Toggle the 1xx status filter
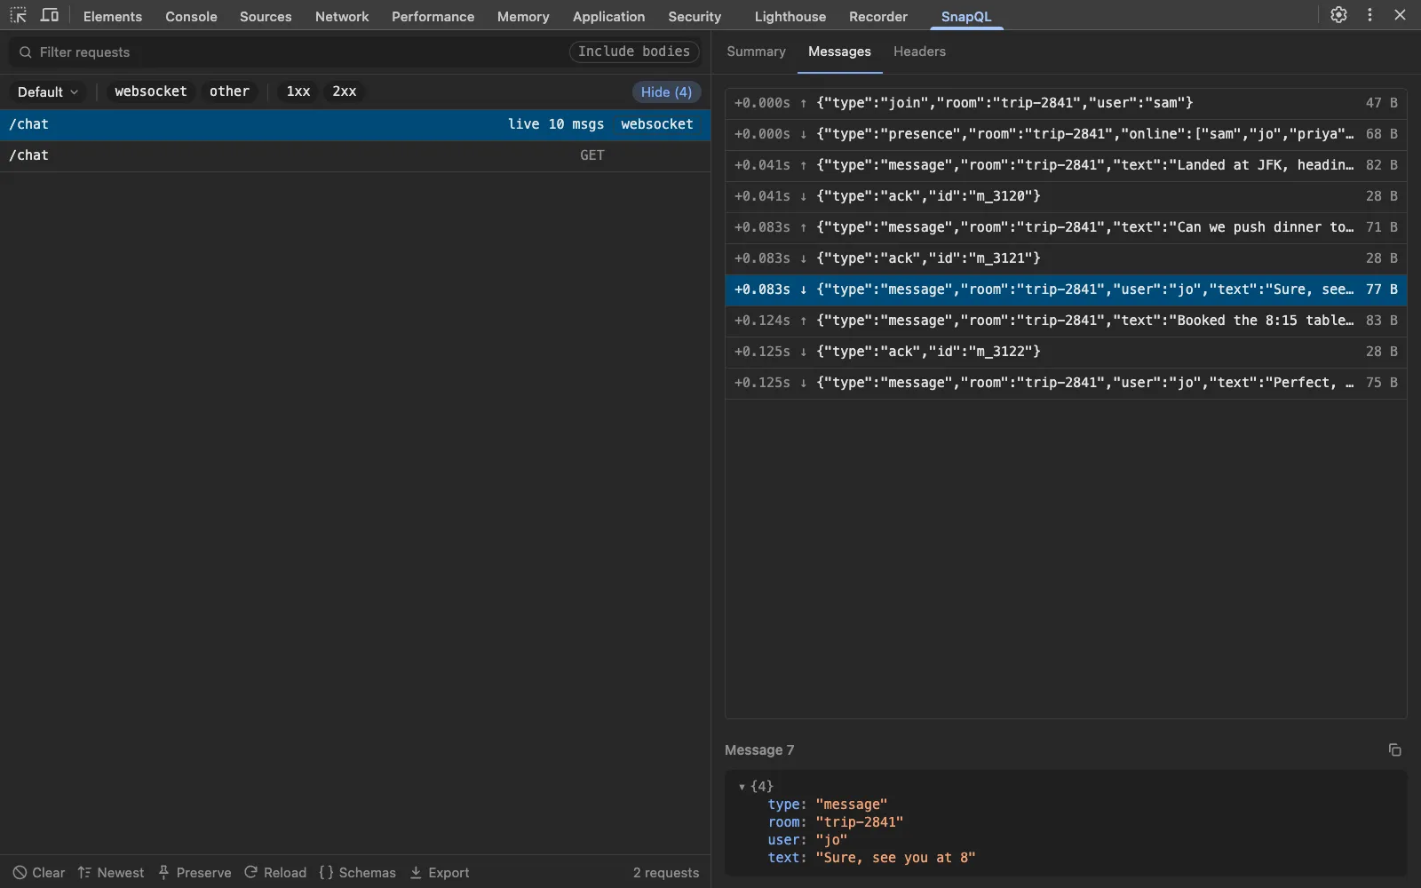Screen dimensions: 1421x888 (298, 91)
